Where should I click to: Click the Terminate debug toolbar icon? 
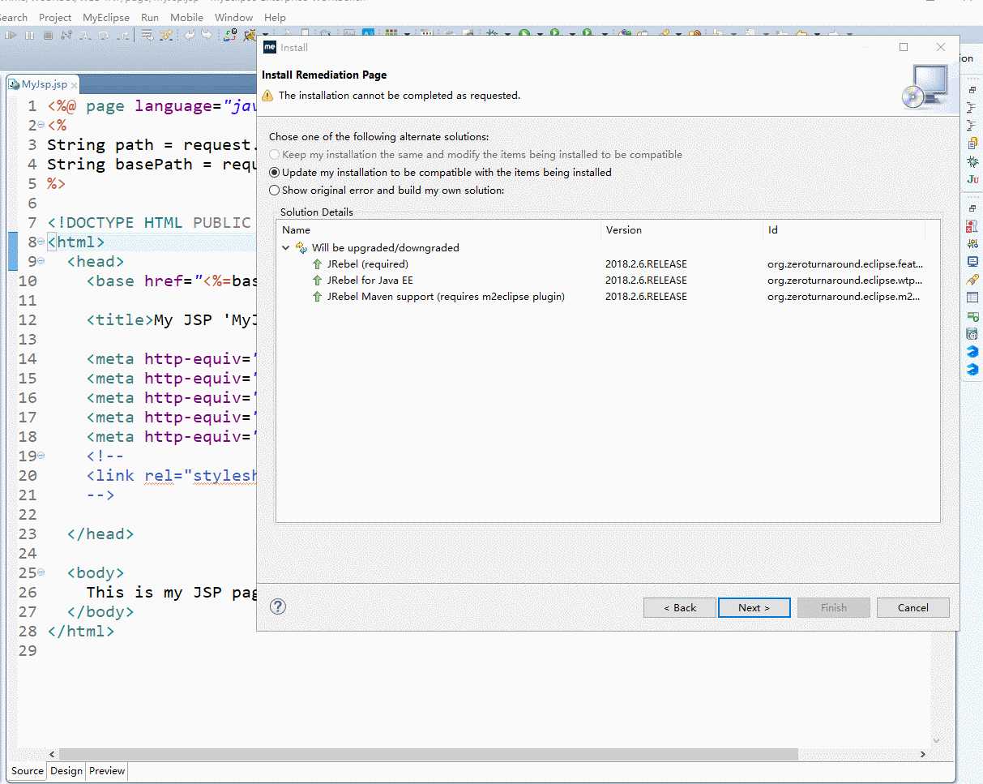[48, 35]
